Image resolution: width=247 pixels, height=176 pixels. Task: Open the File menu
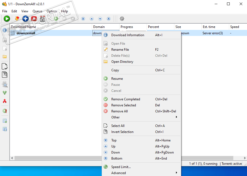5,11
